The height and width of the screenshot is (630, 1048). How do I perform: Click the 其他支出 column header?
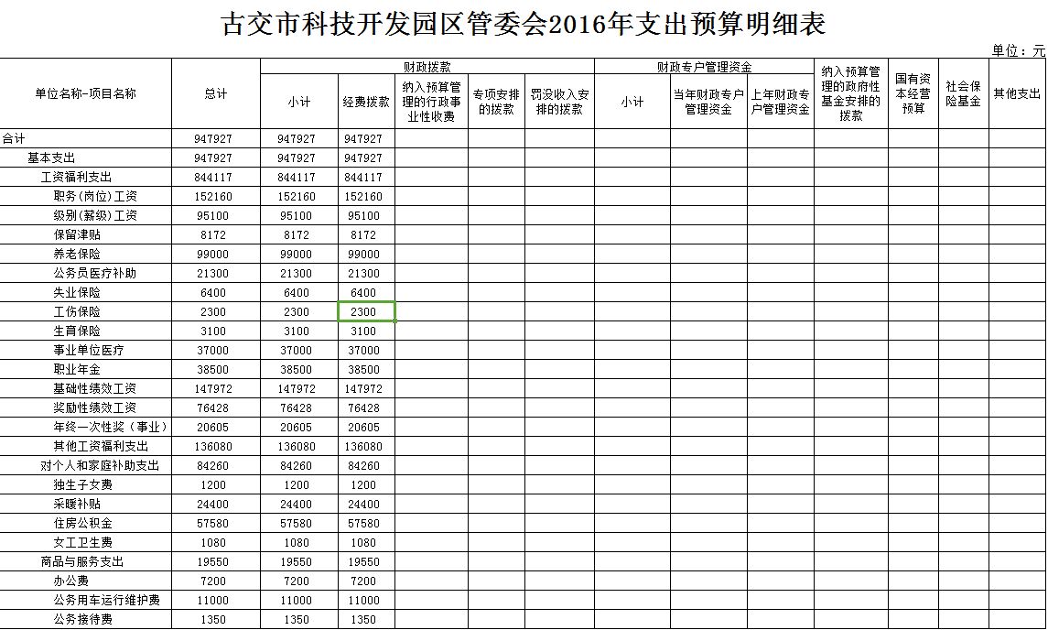click(1017, 93)
